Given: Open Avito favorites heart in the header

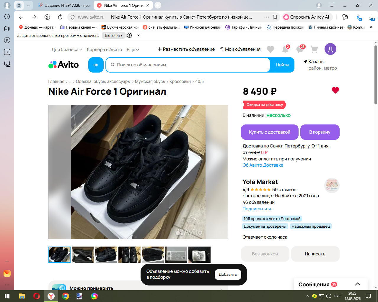Looking at the screenshot, I should pyautogui.click(x=271, y=49).
